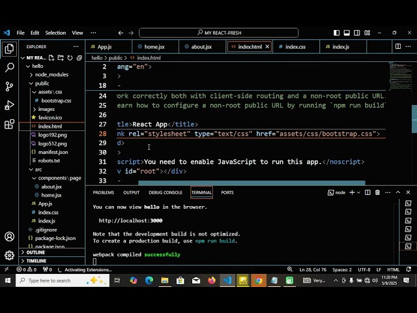
Task: Switch to the index.css editor tab
Action: [296, 47]
